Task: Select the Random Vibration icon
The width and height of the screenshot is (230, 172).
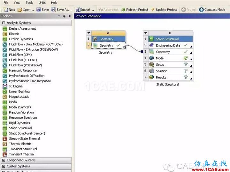Action: pos(5,112)
